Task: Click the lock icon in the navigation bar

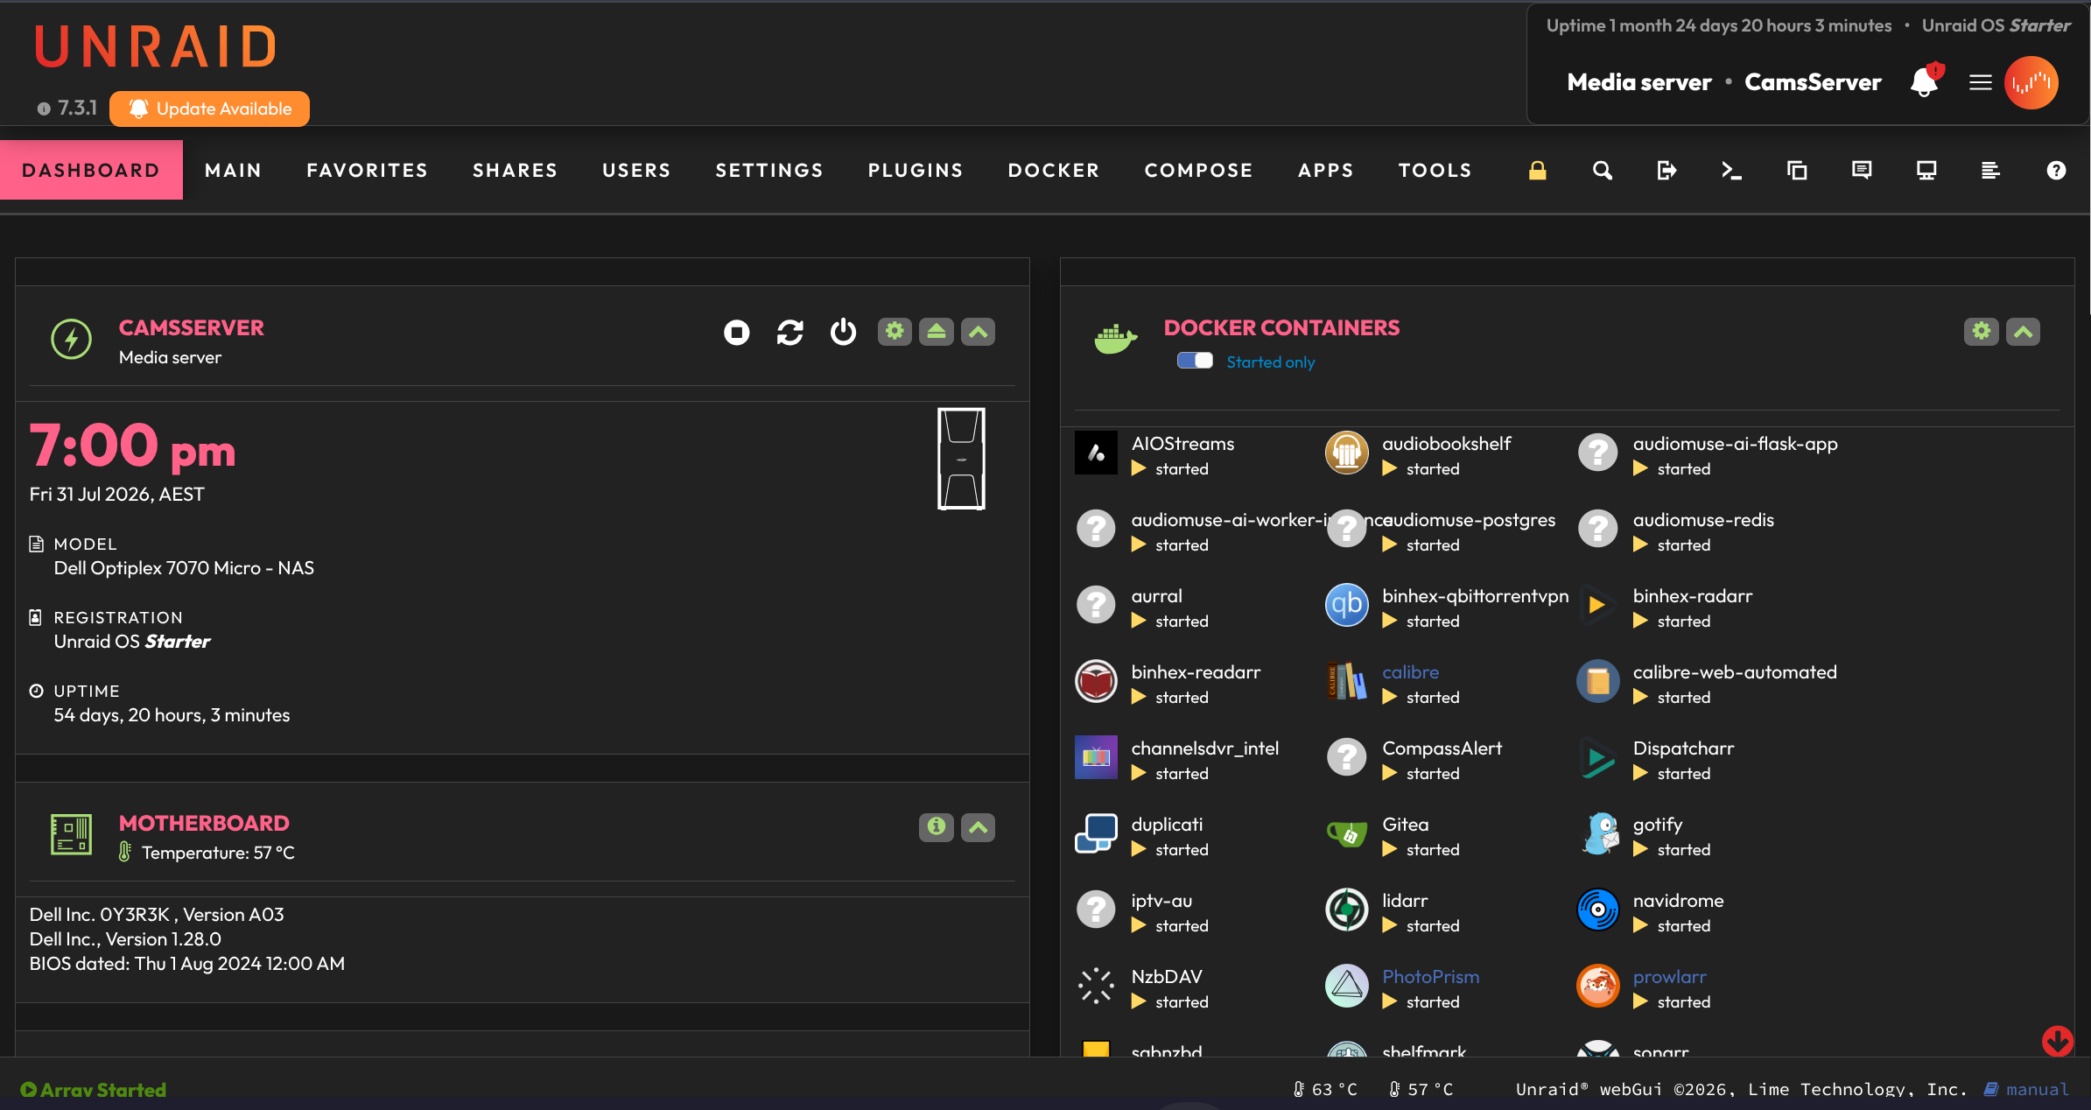Action: pos(1537,170)
